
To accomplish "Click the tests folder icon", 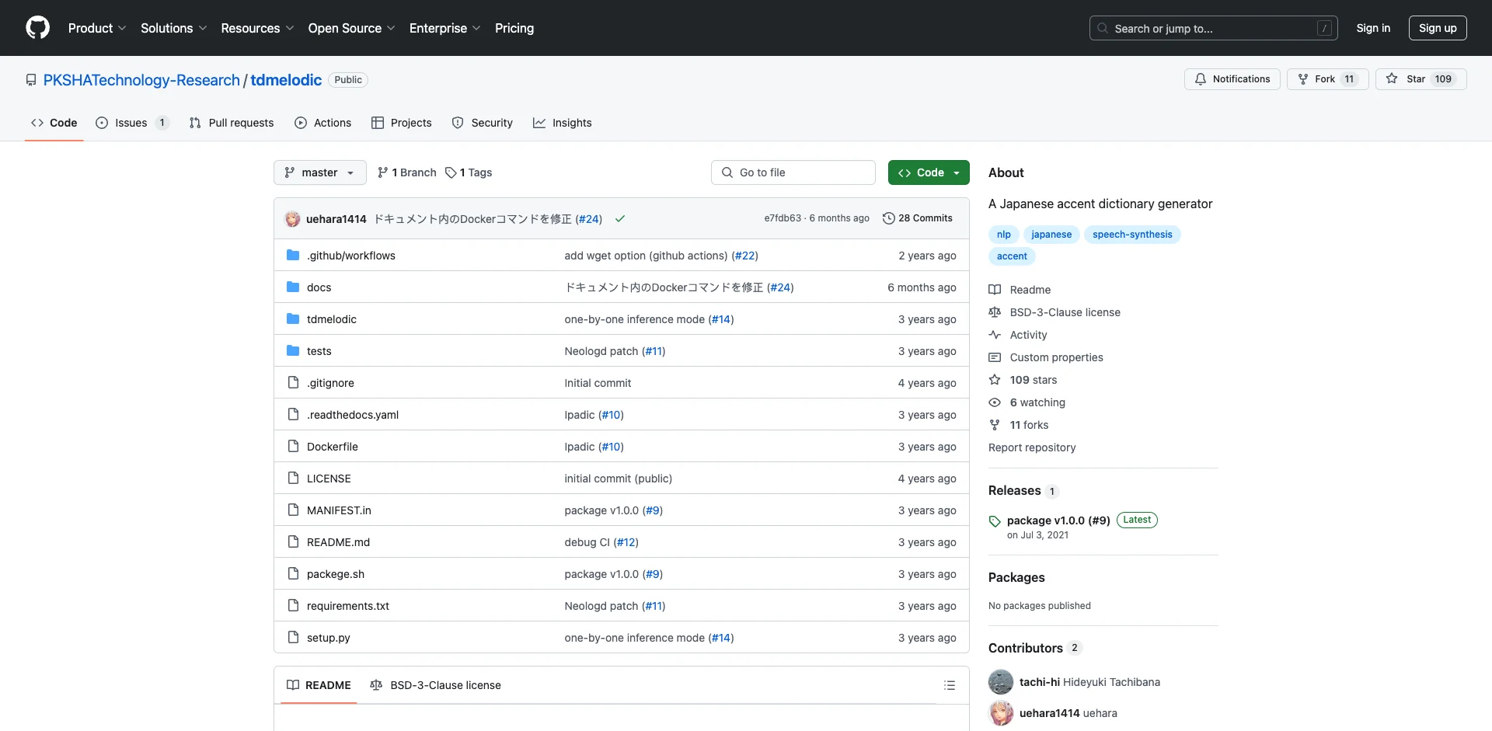I will click(293, 351).
